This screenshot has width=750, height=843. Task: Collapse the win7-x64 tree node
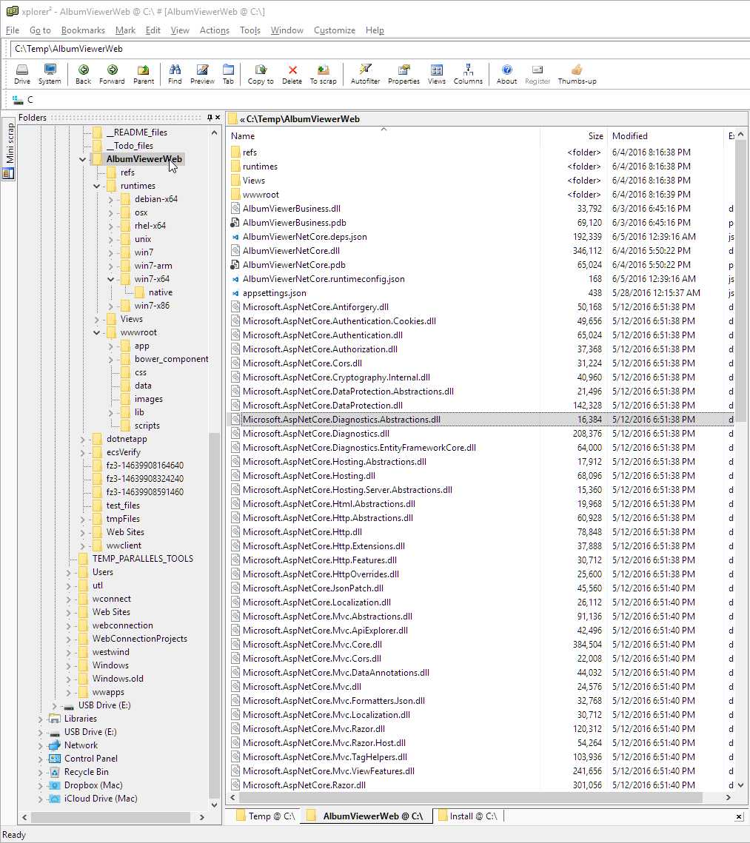click(x=111, y=279)
